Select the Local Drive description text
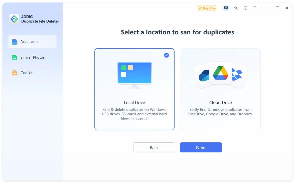 pos(134,114)
